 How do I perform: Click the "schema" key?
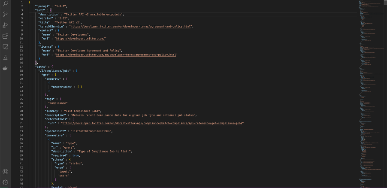[57, 160]
